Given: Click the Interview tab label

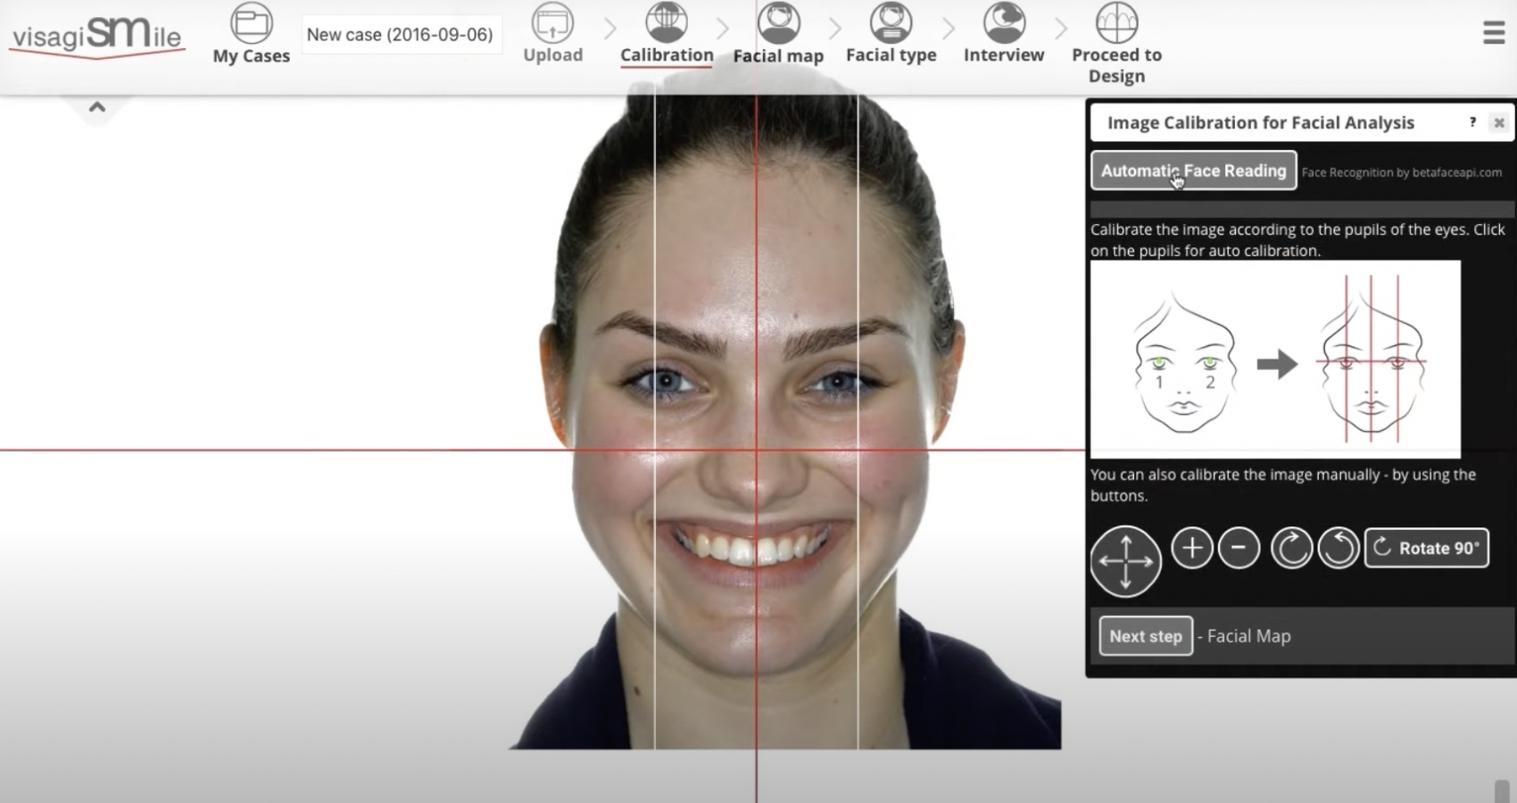Looking at the screenshot, I should pyautogui.click(x=1004, y=54).
